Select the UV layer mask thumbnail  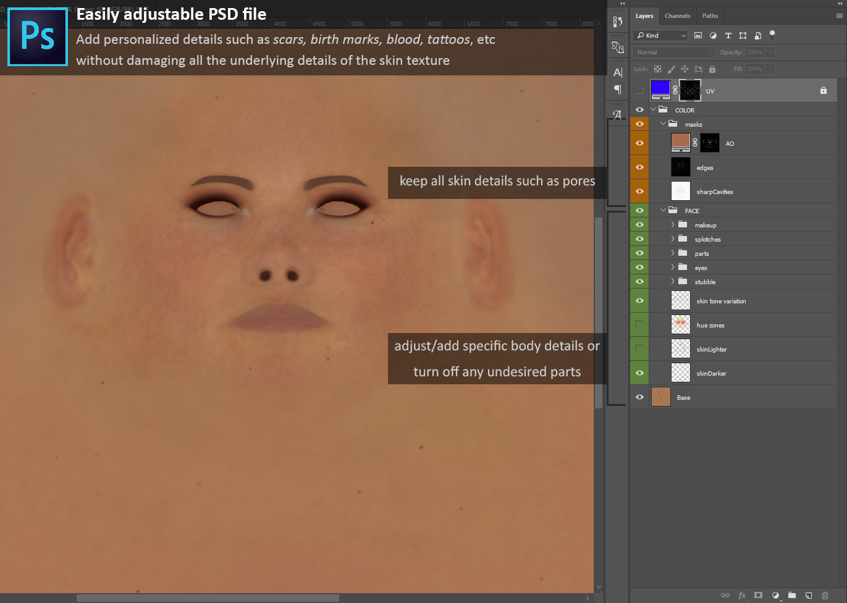(x=690, y=90)
